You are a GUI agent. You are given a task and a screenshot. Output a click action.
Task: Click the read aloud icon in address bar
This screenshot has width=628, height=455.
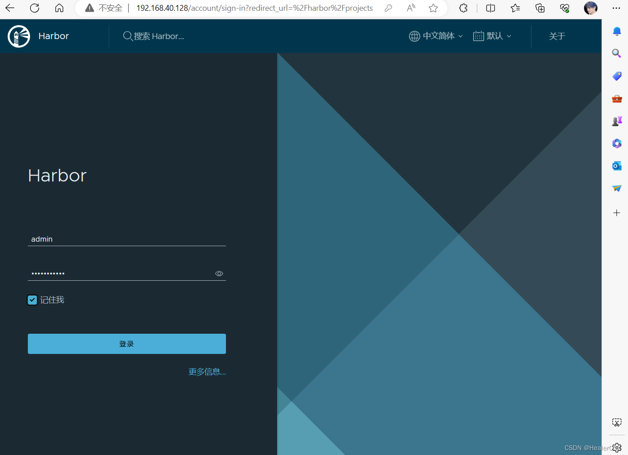411,8
